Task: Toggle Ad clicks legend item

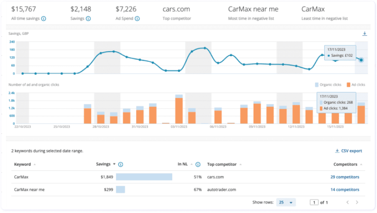Action: tap(356, 85)
